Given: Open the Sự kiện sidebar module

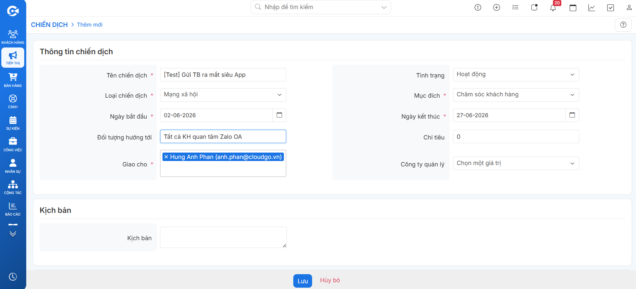Looking at the screenshot, I should [13, 123].
